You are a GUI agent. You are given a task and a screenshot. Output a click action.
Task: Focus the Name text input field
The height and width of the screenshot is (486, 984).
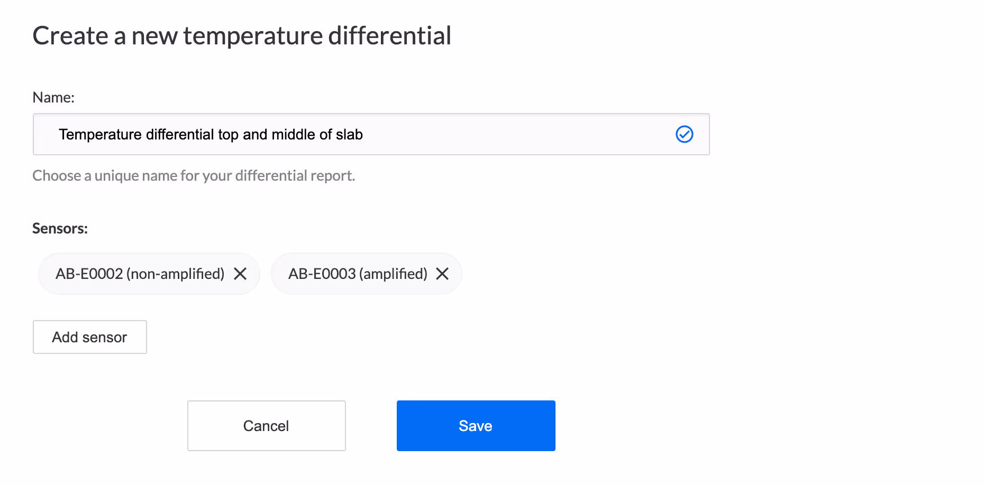point(371,134)
